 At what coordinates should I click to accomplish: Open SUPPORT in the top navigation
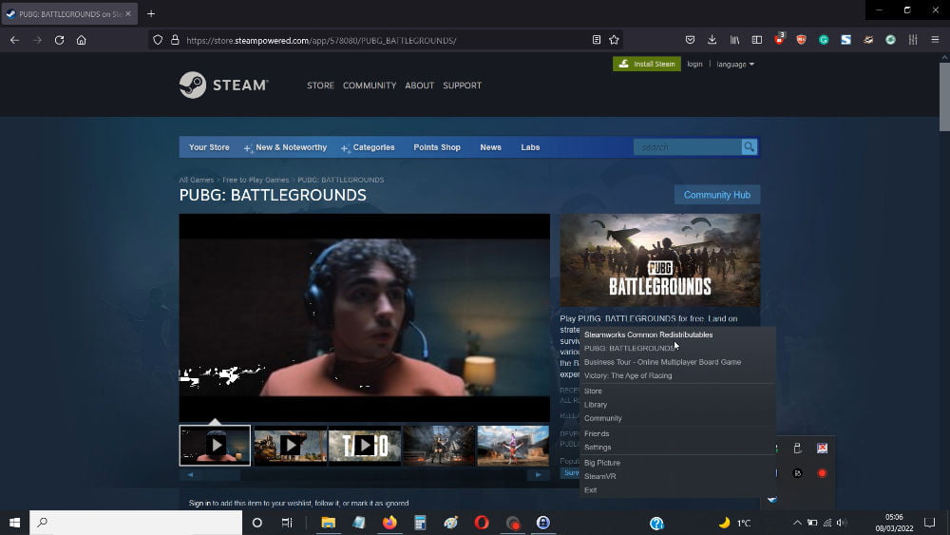coord(463,86)
